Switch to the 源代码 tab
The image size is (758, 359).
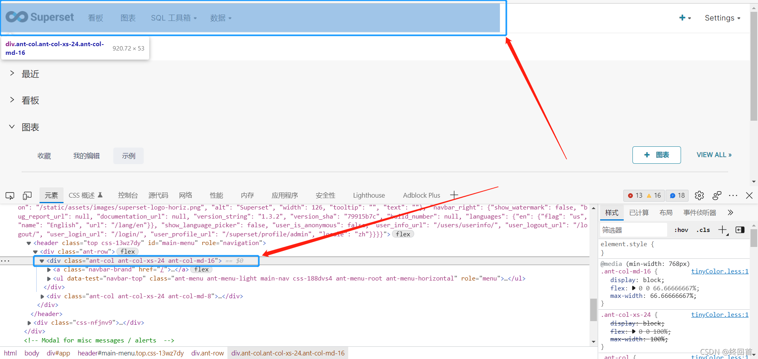click(x=158, y=195)
